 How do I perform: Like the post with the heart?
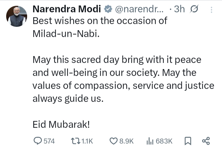113,141
